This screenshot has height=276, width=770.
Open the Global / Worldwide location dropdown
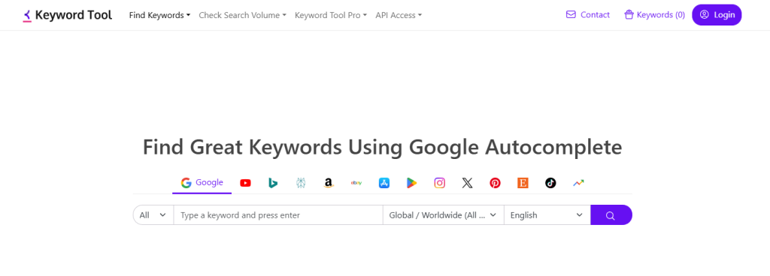click(x=443, y=214)
